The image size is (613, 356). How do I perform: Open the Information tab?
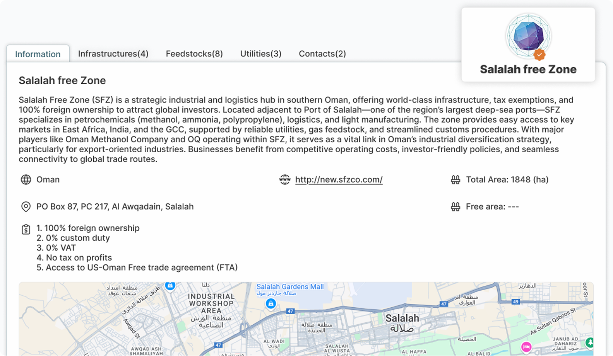(38, 54)
